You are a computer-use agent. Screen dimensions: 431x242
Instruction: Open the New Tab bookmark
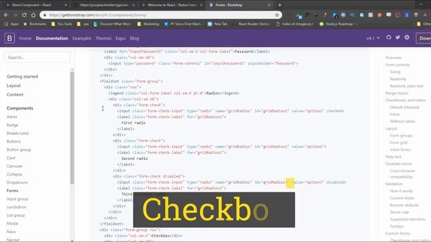(218, 24)
